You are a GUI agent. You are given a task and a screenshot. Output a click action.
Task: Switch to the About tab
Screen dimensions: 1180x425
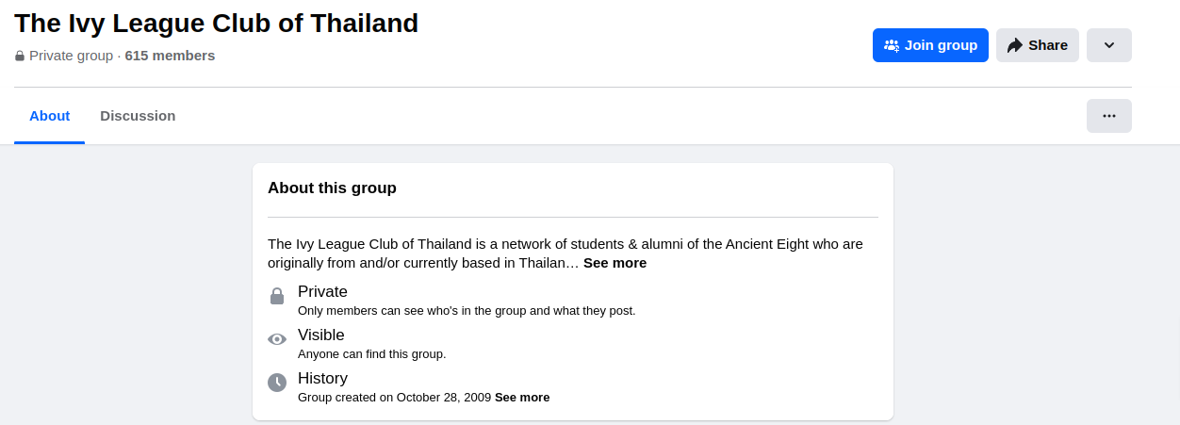tap(49, 116)
